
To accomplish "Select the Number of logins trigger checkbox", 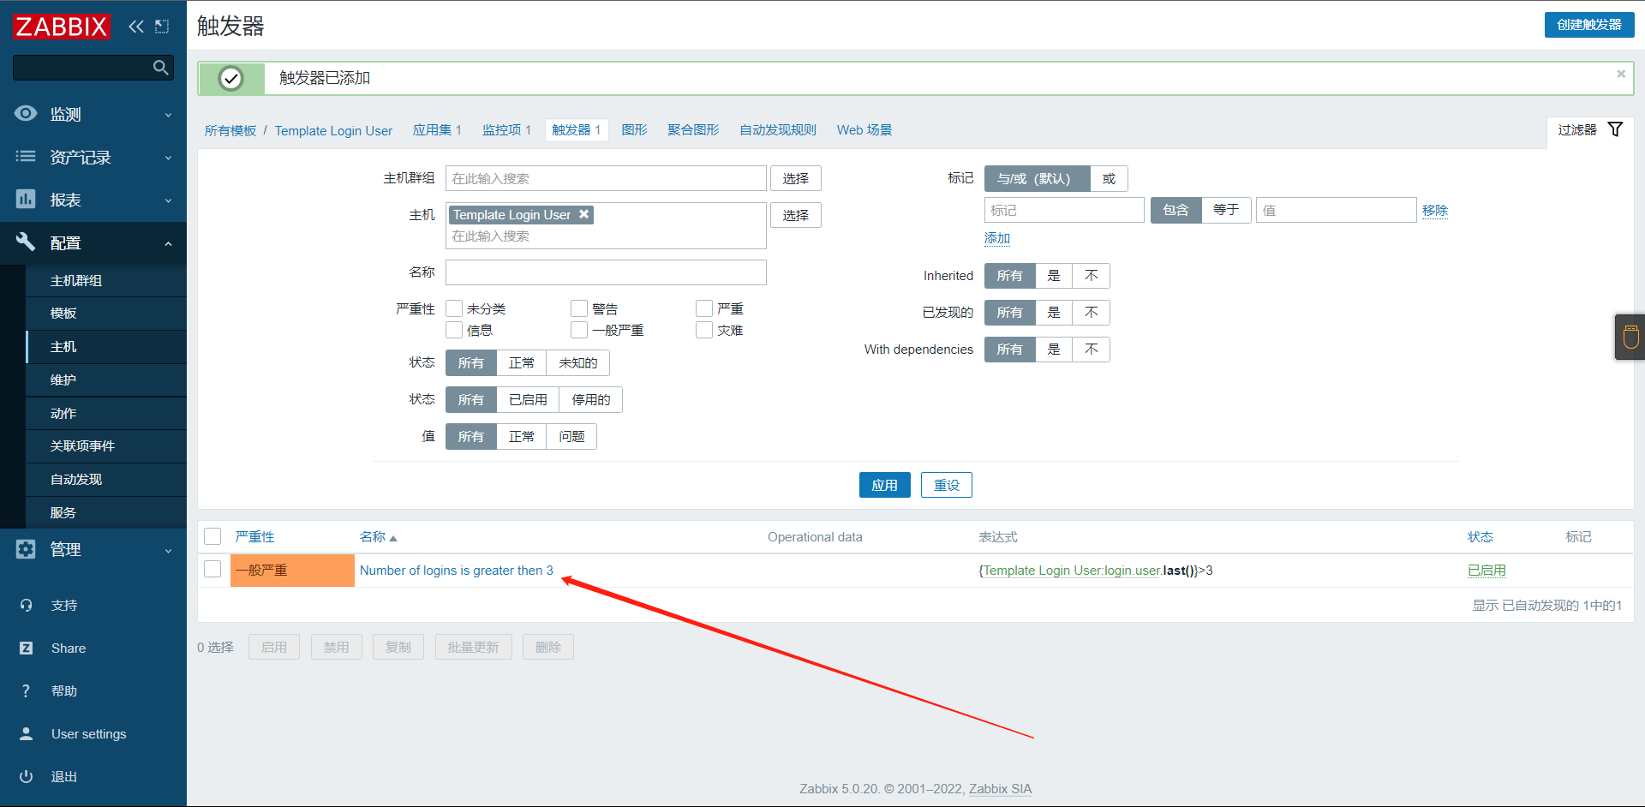I will (212, 569).
